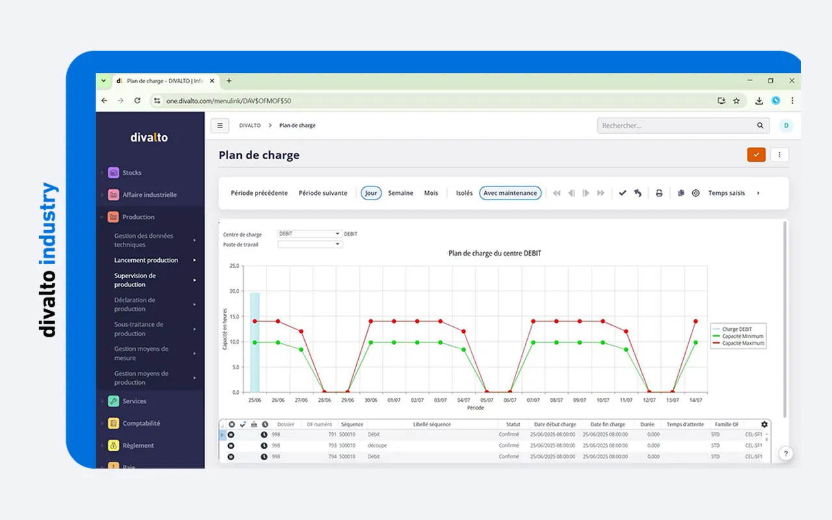
Task: Click Période précédente button
Action: 259,193
